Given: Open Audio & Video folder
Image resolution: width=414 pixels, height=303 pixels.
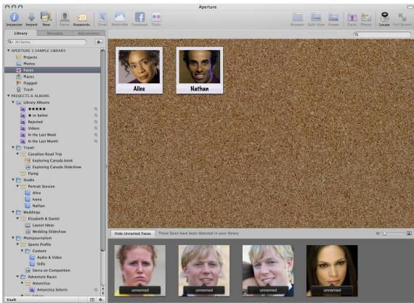Looking at the screenshot, I should [x=49, y=257].
